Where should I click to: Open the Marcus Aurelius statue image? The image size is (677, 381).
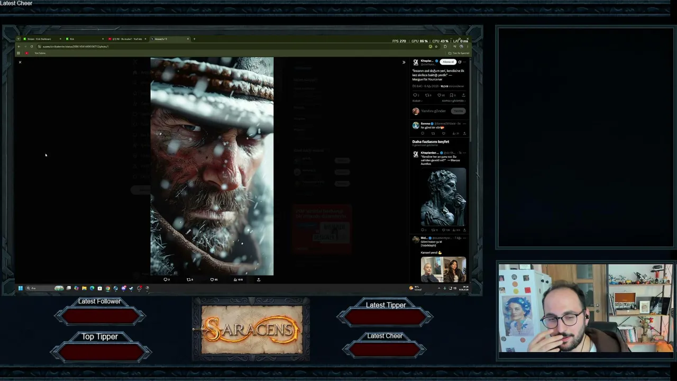pyautogui.click(x=443, y=197)
